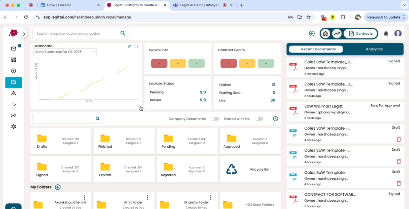Open SoW Walmart Legitt document
Image resolution: width=409 pixels, height=209 pixels.
click(x=345, y=112)
